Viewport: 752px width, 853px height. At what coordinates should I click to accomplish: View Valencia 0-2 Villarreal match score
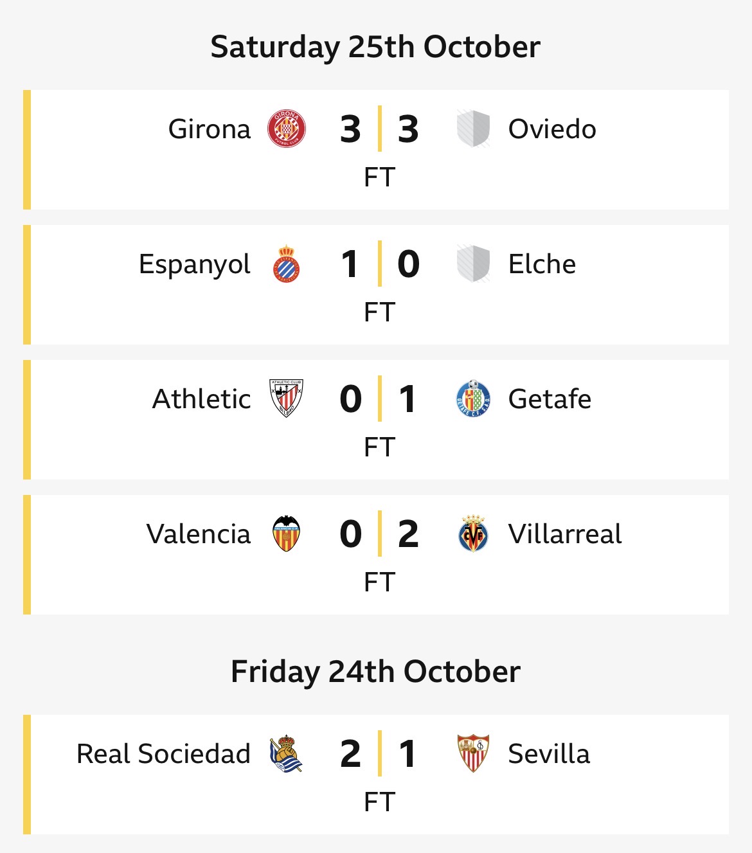tap(379, 534)
